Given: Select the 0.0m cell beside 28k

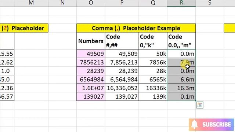Looking at the screenshot, I should (x=181, y=71).
